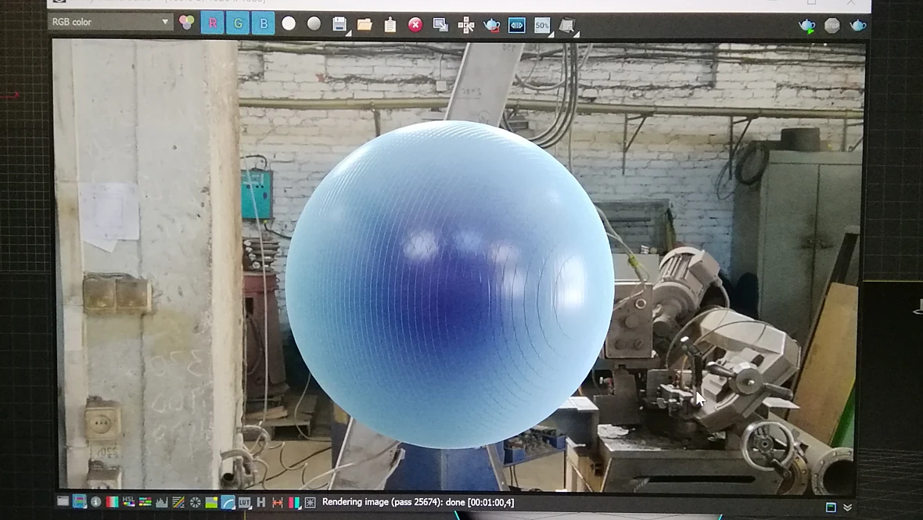Clear image with the red X button
The height and width of the screenshot is (520, 923).
[415, 25]
